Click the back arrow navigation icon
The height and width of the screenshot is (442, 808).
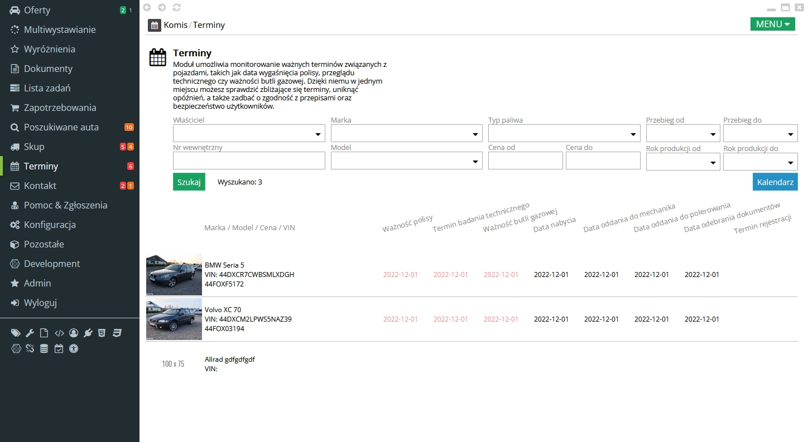point(147,7)
